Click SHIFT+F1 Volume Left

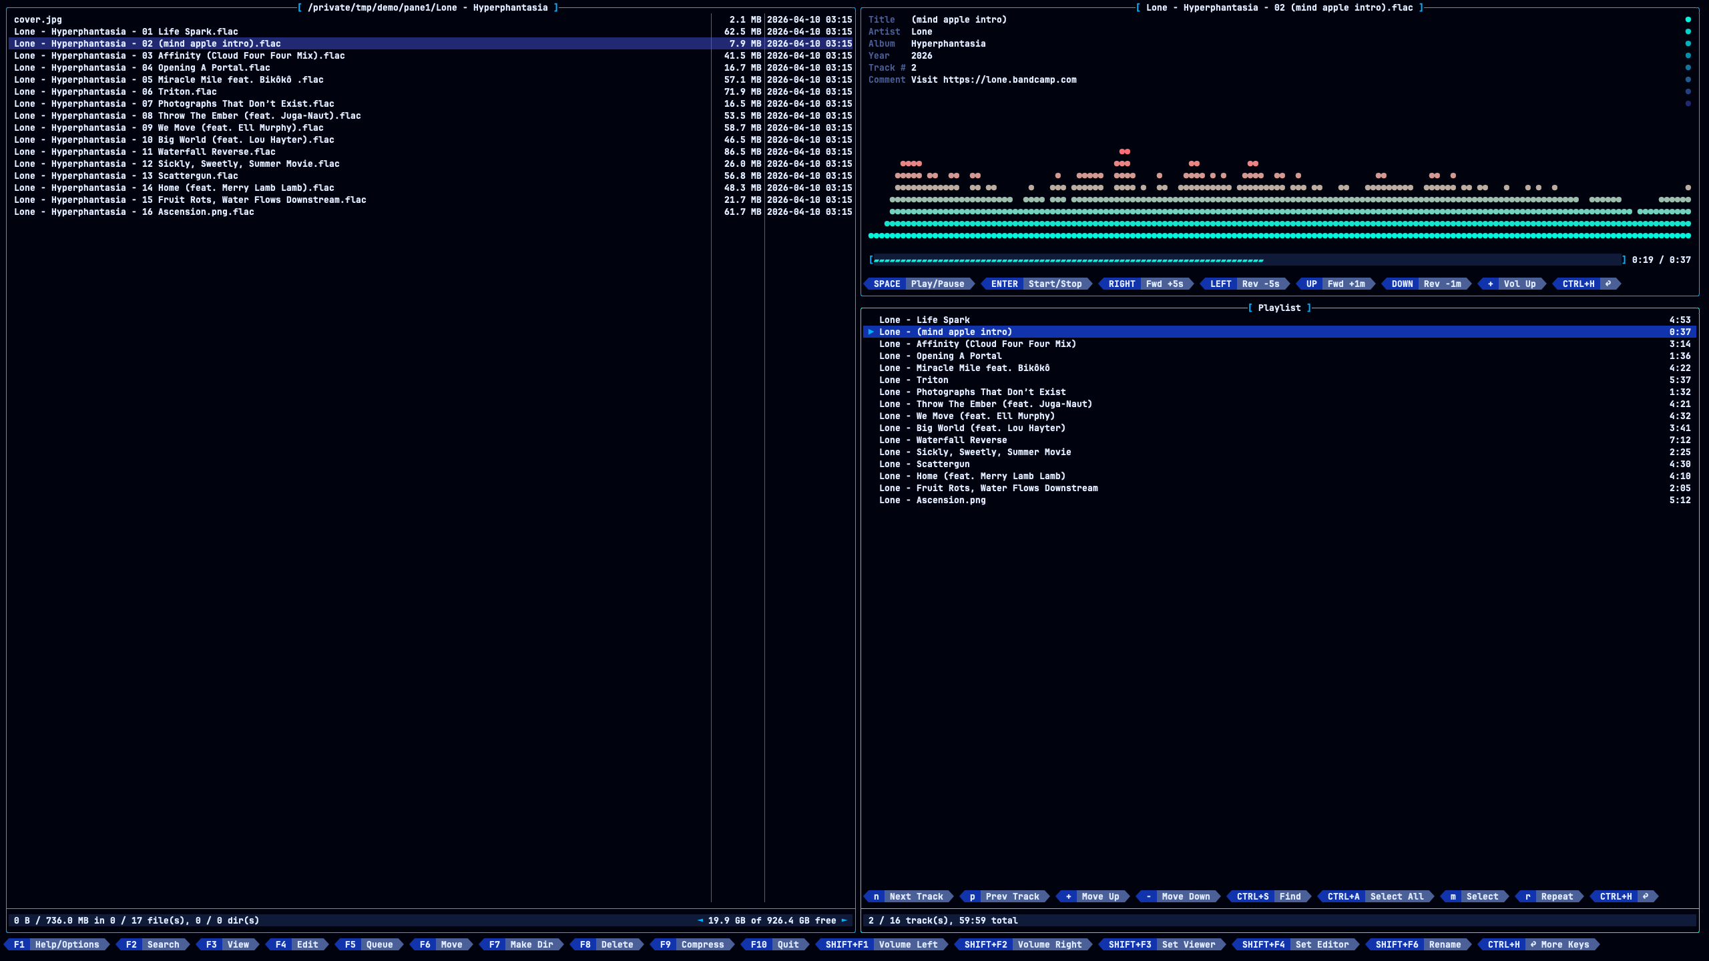(x=882, y=944)
